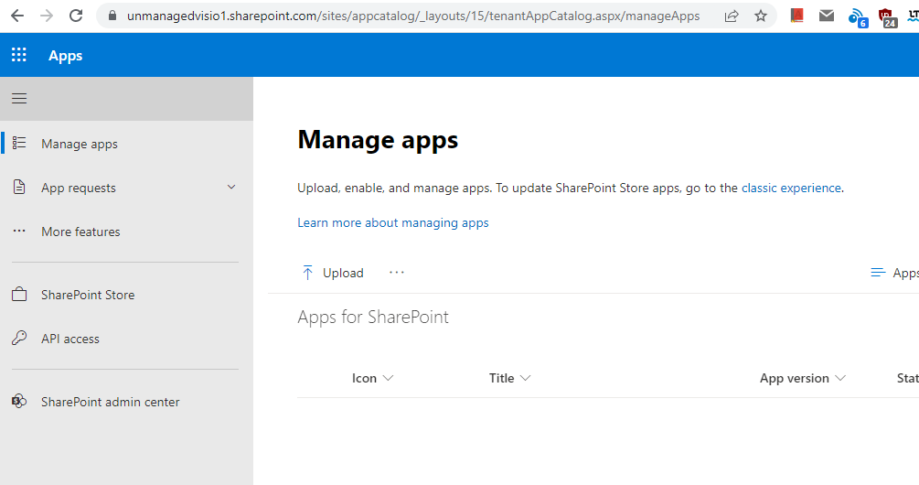Viewport: 919px width, 485px height.
Task: Click the Upload button label
Action: [x=343, y=273]
